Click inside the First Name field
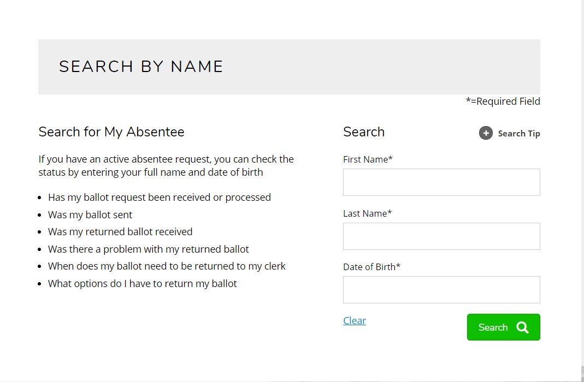 click(x=441, y=182)
